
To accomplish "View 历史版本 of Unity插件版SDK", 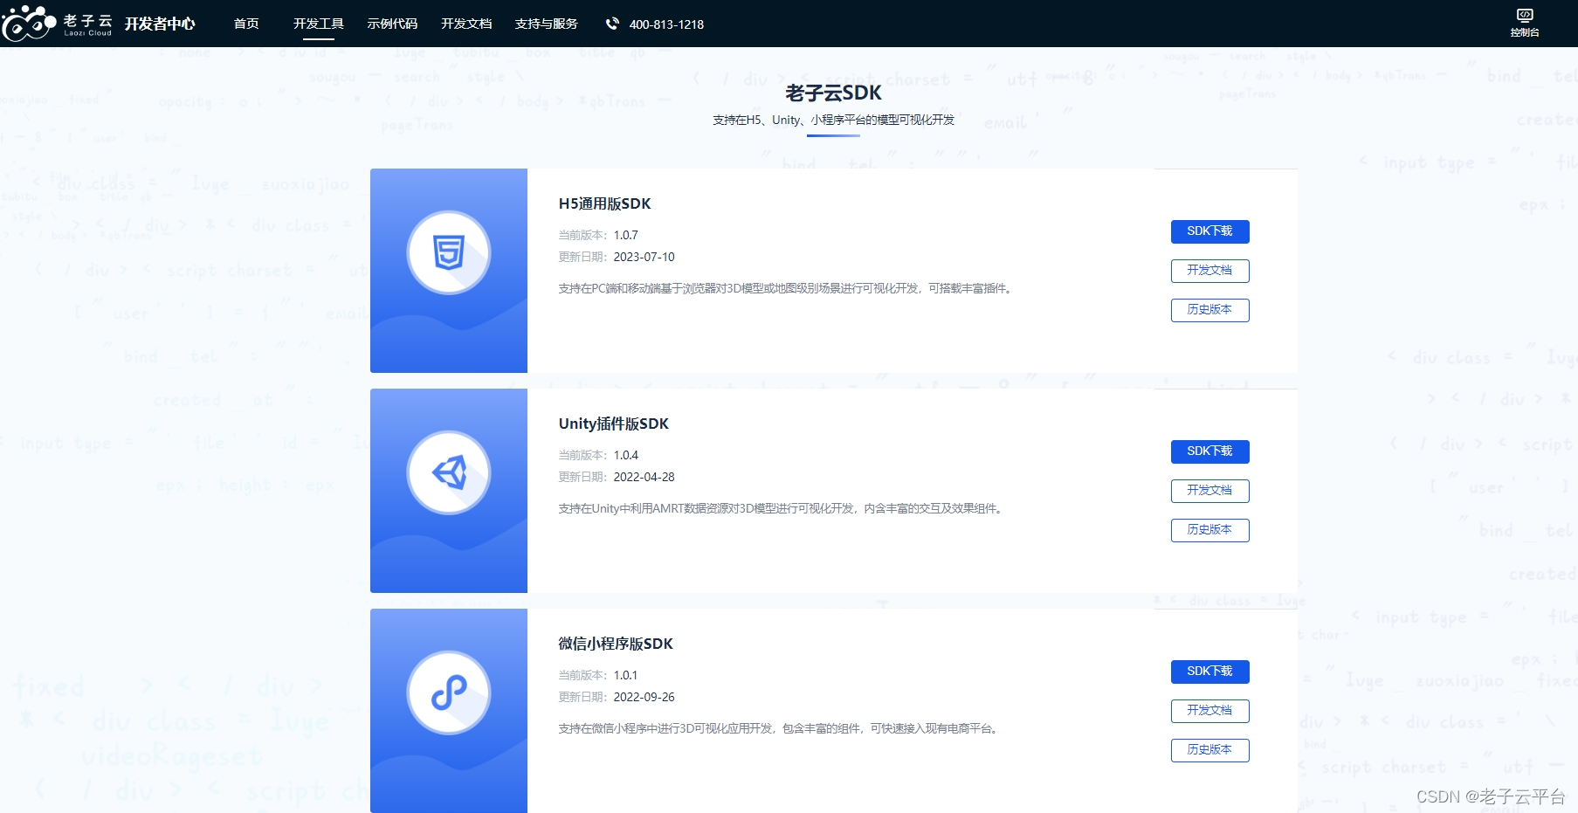I will coord(1209,530).
